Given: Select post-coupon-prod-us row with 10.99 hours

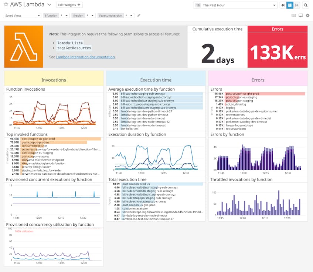Looking at the screenshot, I should click(x=158, y=184).
